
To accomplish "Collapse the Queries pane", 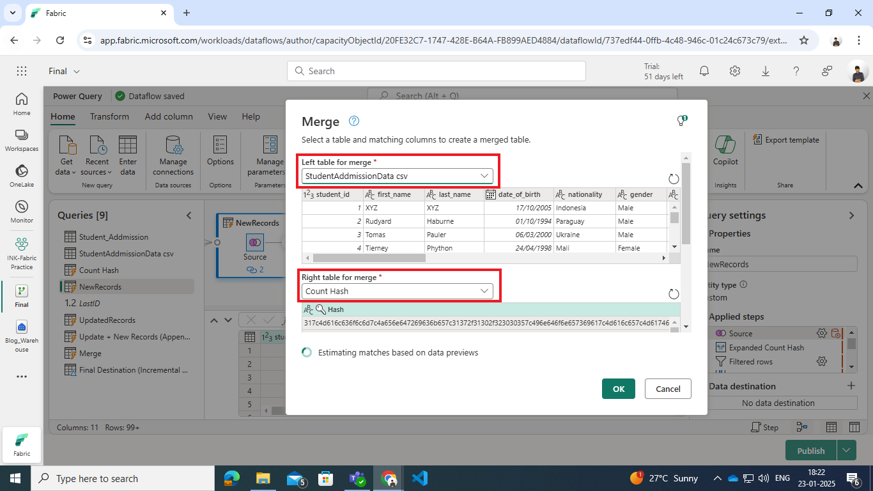I will click(x=189, y=215).
